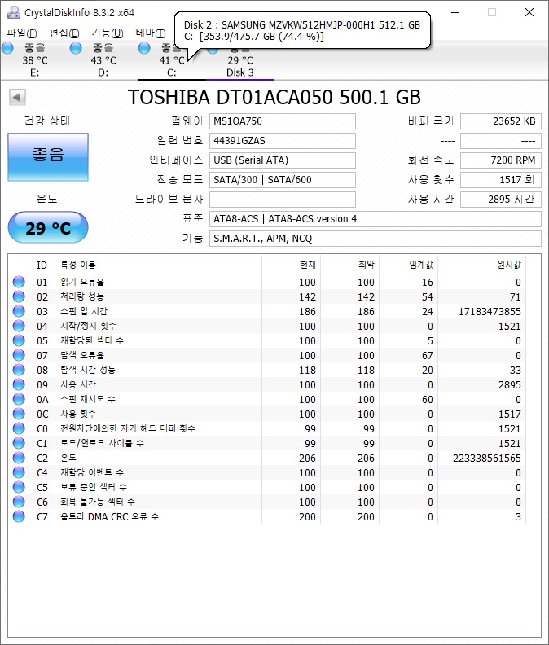
Task: Click threshold value 67 in 탐색 오류율 row
Action: point(427,355)
